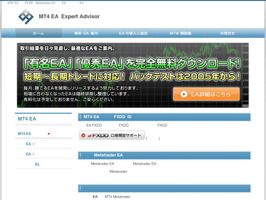Screen dimensions: 266x200
Task: Click the top bar MT4 EA text
Action: coord(13,3)
